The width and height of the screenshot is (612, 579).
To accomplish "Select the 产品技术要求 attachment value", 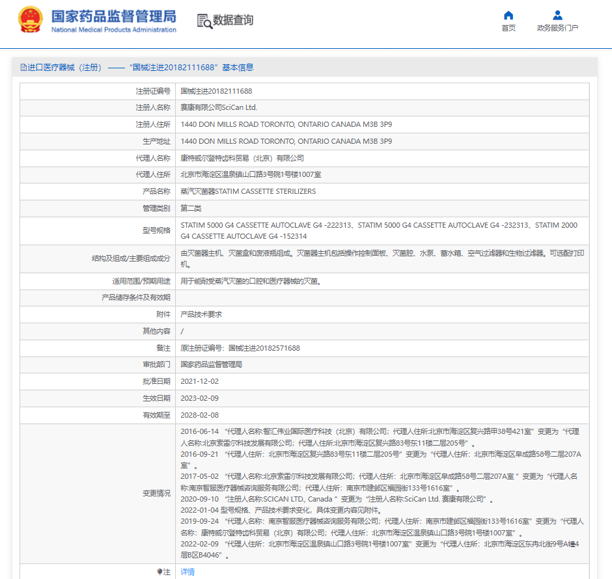I will coord(201,314).
